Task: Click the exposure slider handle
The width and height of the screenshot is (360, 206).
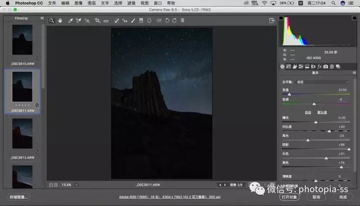Action: point(316,122)
